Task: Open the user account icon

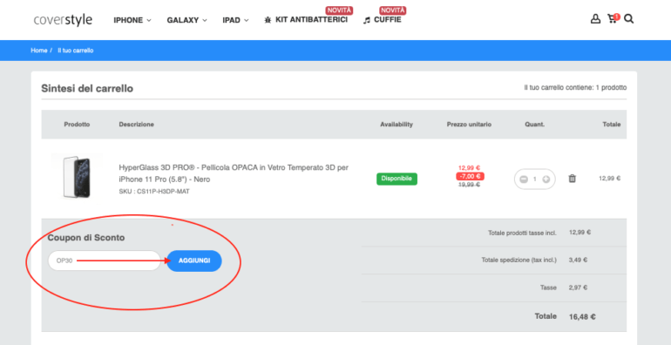Action: click(595, 19)
